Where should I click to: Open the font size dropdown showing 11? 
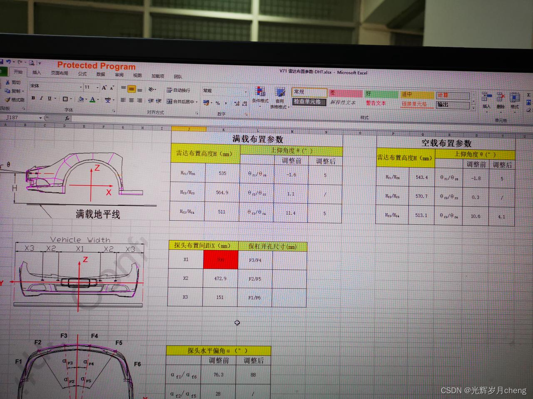coord(97,87)
